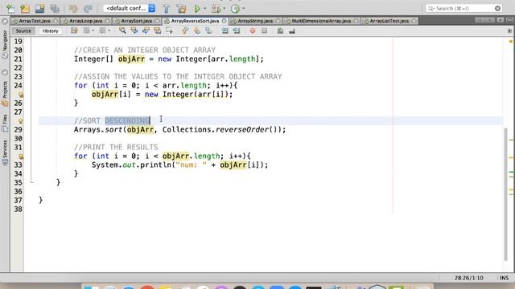The width and height of the screenshot is (515, 289).
Task: Switch to the ArrayTest.java tab
Action: [x=35, y=21]
